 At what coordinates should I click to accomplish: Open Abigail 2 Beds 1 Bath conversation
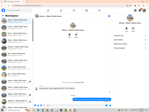[16, 95]
